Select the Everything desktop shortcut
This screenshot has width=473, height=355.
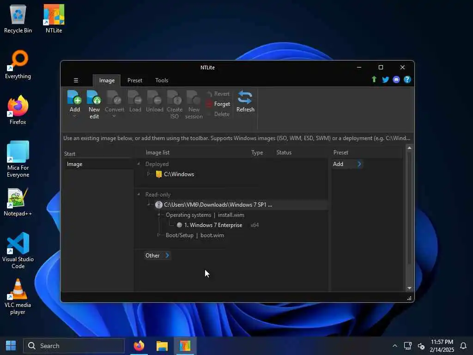point(18,65)
